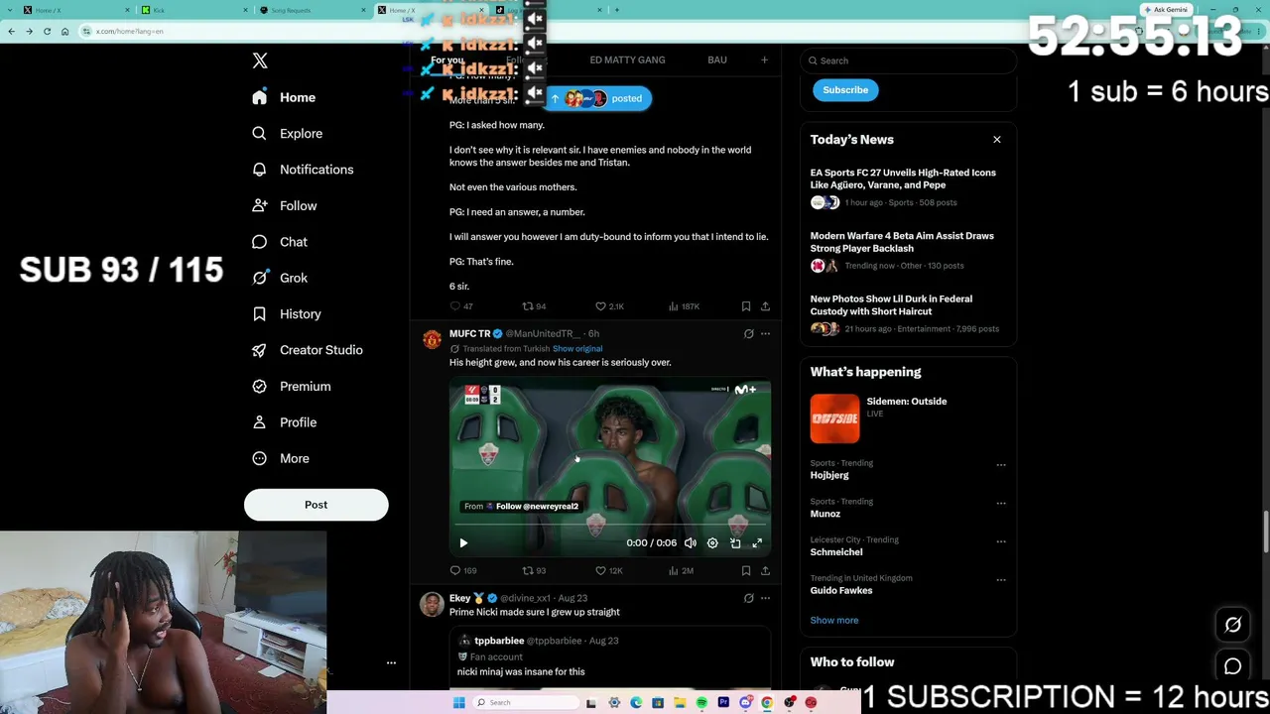This screenshot has width=1270, height=714.
Task: Like the post with 2.1K likes
Action: [609, 306]
